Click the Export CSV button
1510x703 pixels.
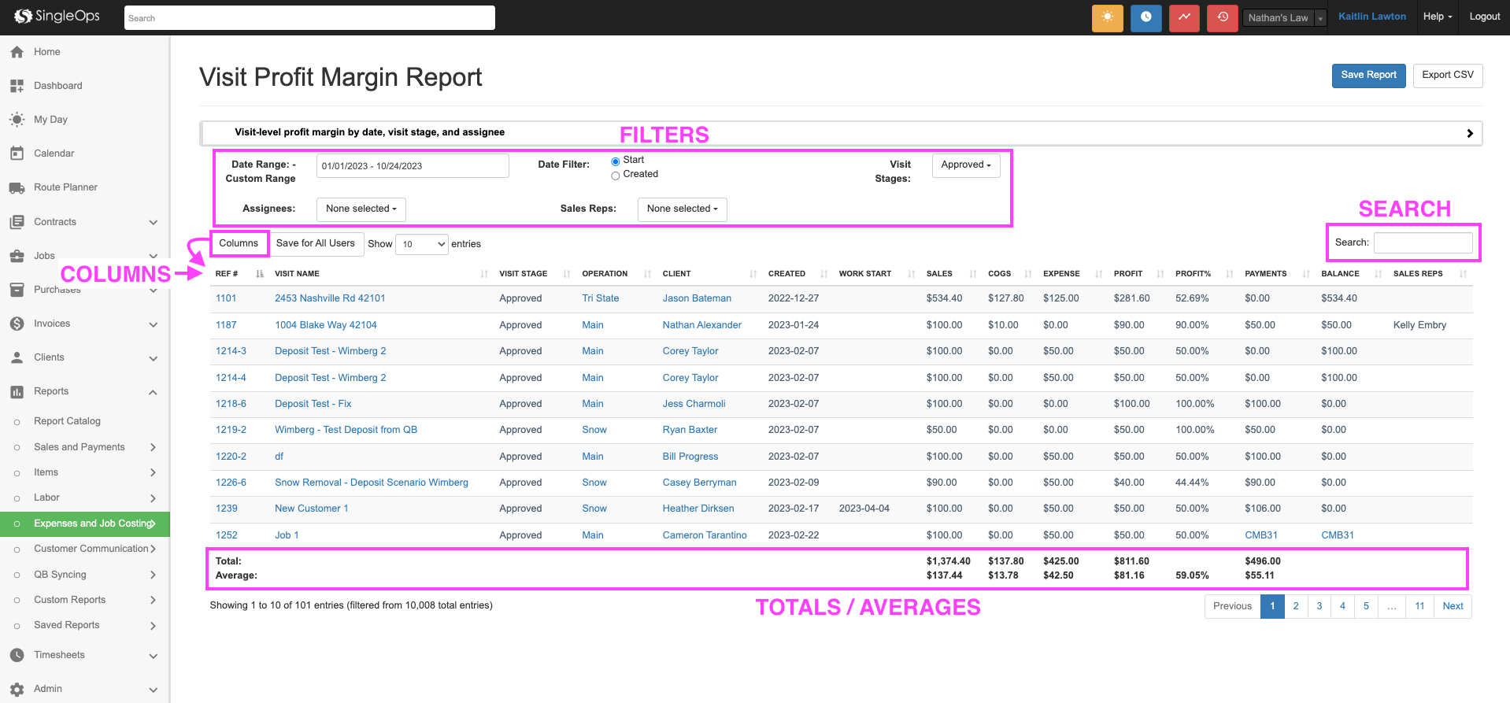pyautogui.click(x=1447, y=76)
